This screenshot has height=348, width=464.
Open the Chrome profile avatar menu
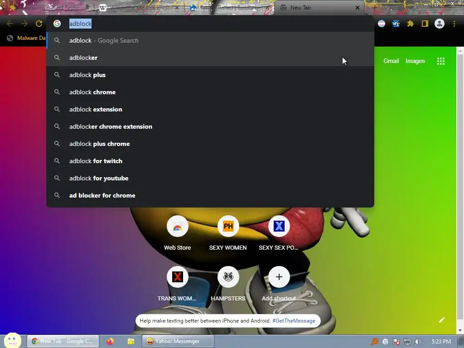tap(440, 24)
